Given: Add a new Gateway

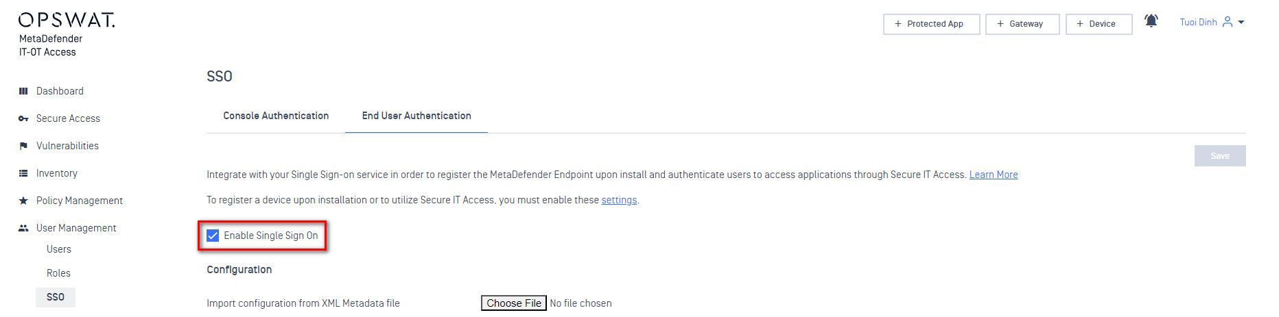Looking at the screenshot, I should (x=1022, y=24).
